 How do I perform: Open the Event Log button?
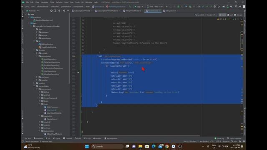[219, 138]
